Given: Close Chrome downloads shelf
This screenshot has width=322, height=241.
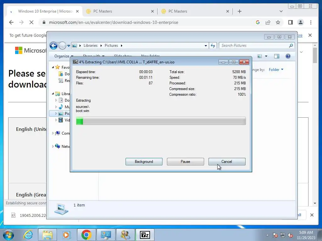Looking at the screenshot, I should point(312,215).
